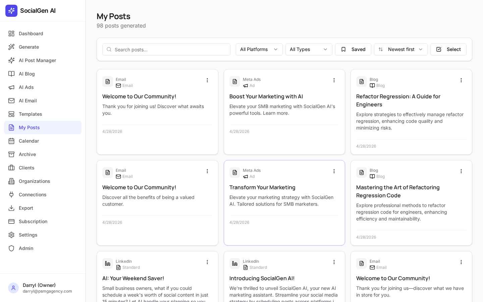Open options menu for Boost Your Marketing card

point(334,80)
